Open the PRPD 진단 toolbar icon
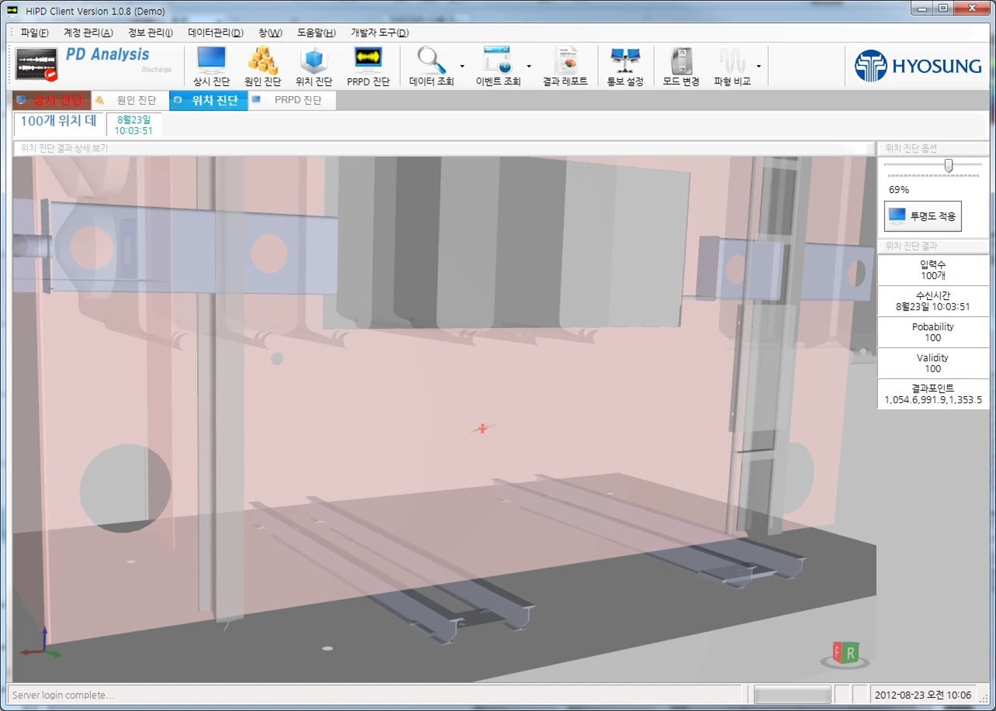Image resolution: width=996 pixels, height=711 pixels. click(x=368, y=66)
